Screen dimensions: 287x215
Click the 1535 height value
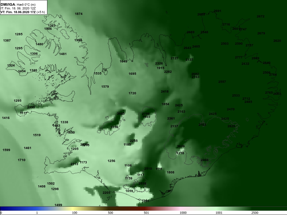tap(98, 73)
